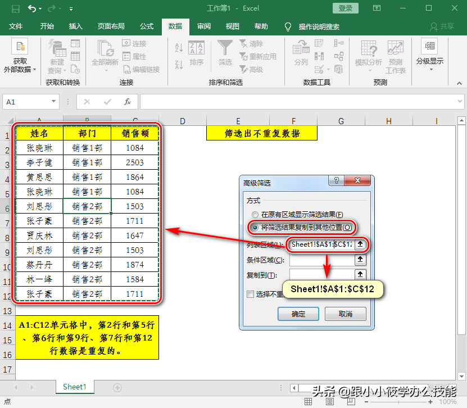Image resolution: width=467 pixels, height=408 pixels.
Task: Open the Undo history dropdown arrow
Action: click(40, 9)
